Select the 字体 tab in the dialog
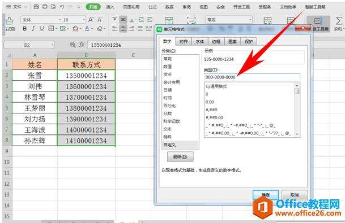This screenshot has width=345, height=223. 200,41
